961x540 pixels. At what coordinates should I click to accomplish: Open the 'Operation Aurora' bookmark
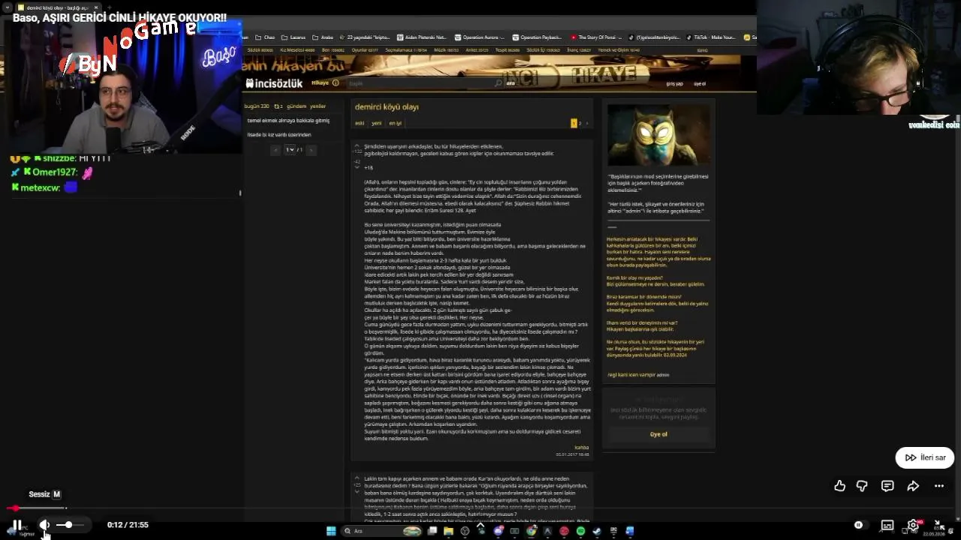tap(479, 37)
